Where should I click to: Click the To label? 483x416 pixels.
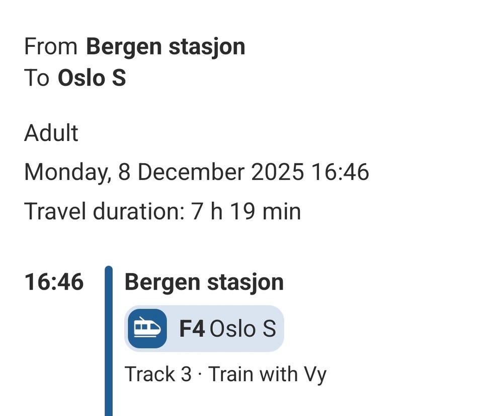pos(37,78)
